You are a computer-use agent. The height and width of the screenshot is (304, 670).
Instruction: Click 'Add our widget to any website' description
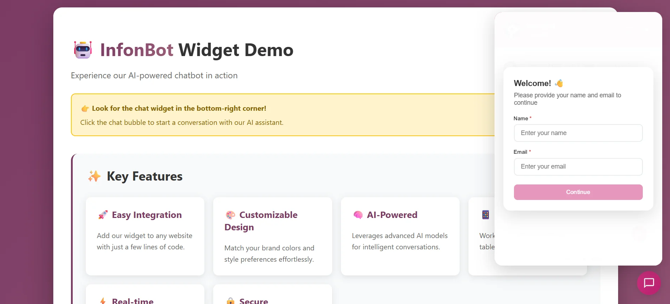[145, 241]
